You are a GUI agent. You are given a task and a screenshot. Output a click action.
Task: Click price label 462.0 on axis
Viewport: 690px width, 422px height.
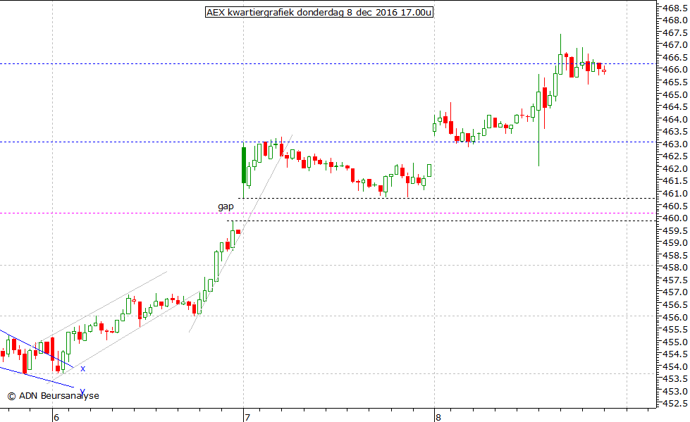click(x=675, y=168)
